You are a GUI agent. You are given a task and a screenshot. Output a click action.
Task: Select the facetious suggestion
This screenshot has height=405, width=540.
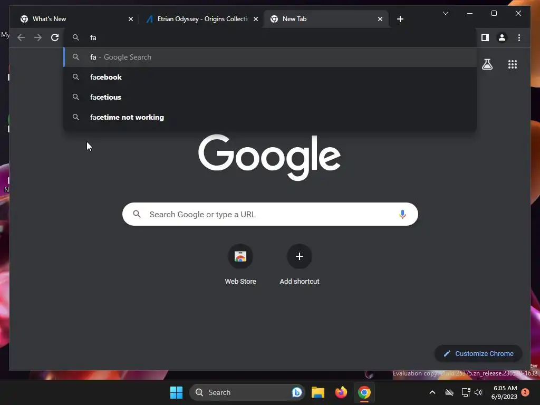pos(270,97)
